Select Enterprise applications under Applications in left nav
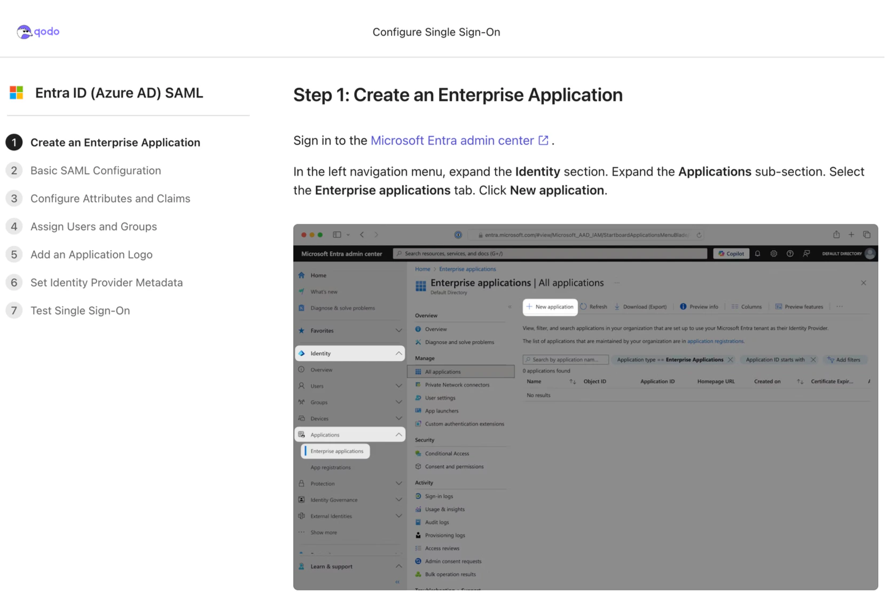The height and width of the screenshot is (608, 893). pos(336,451)
